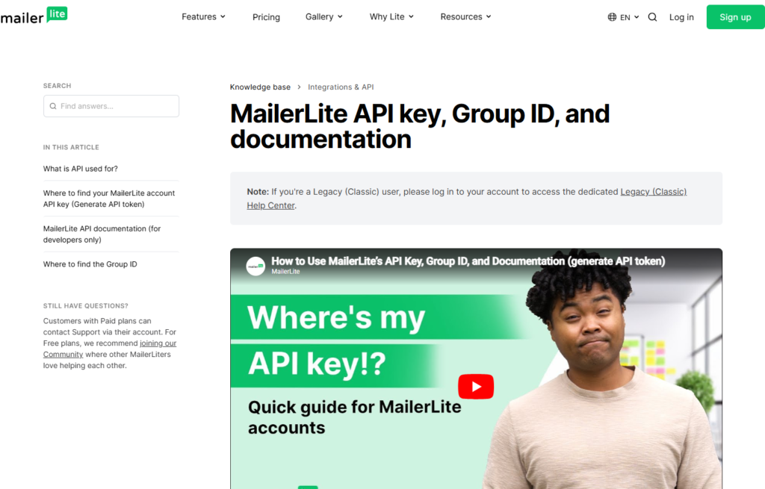Viewport: 765px width, 489px height.
Task: Expand the Why Lite dropdown
Action: click(391, 16)
